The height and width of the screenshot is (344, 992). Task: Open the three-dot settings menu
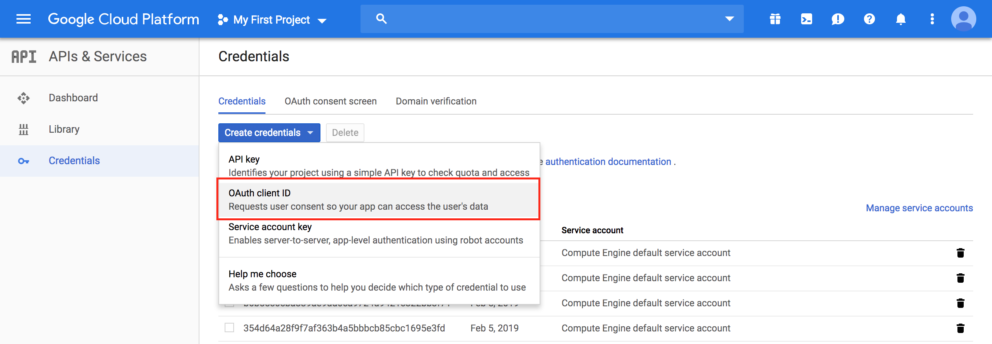point(932,19)
